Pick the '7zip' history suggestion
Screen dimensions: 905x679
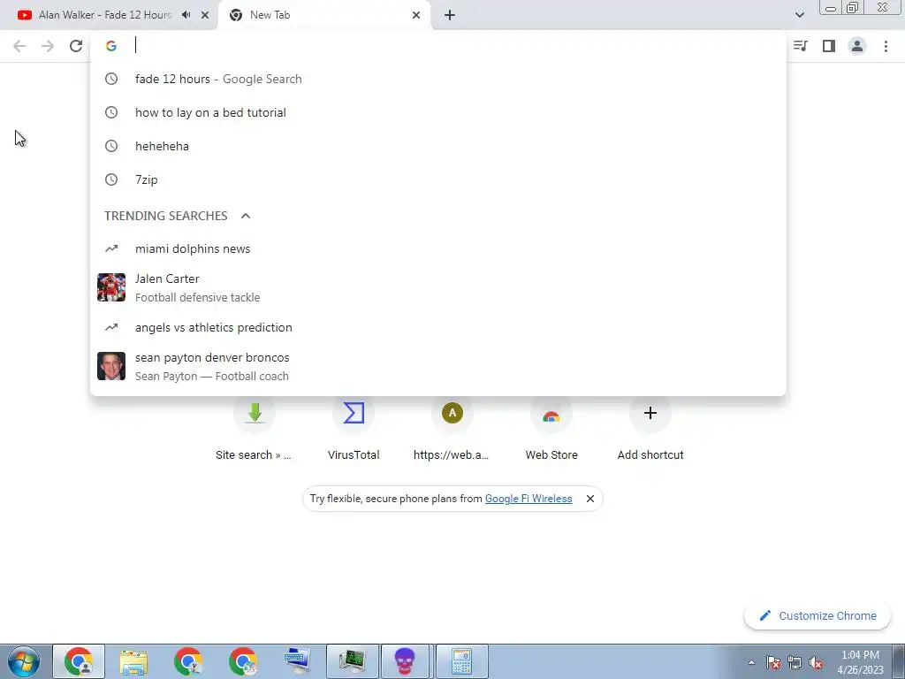coord(438,179)
